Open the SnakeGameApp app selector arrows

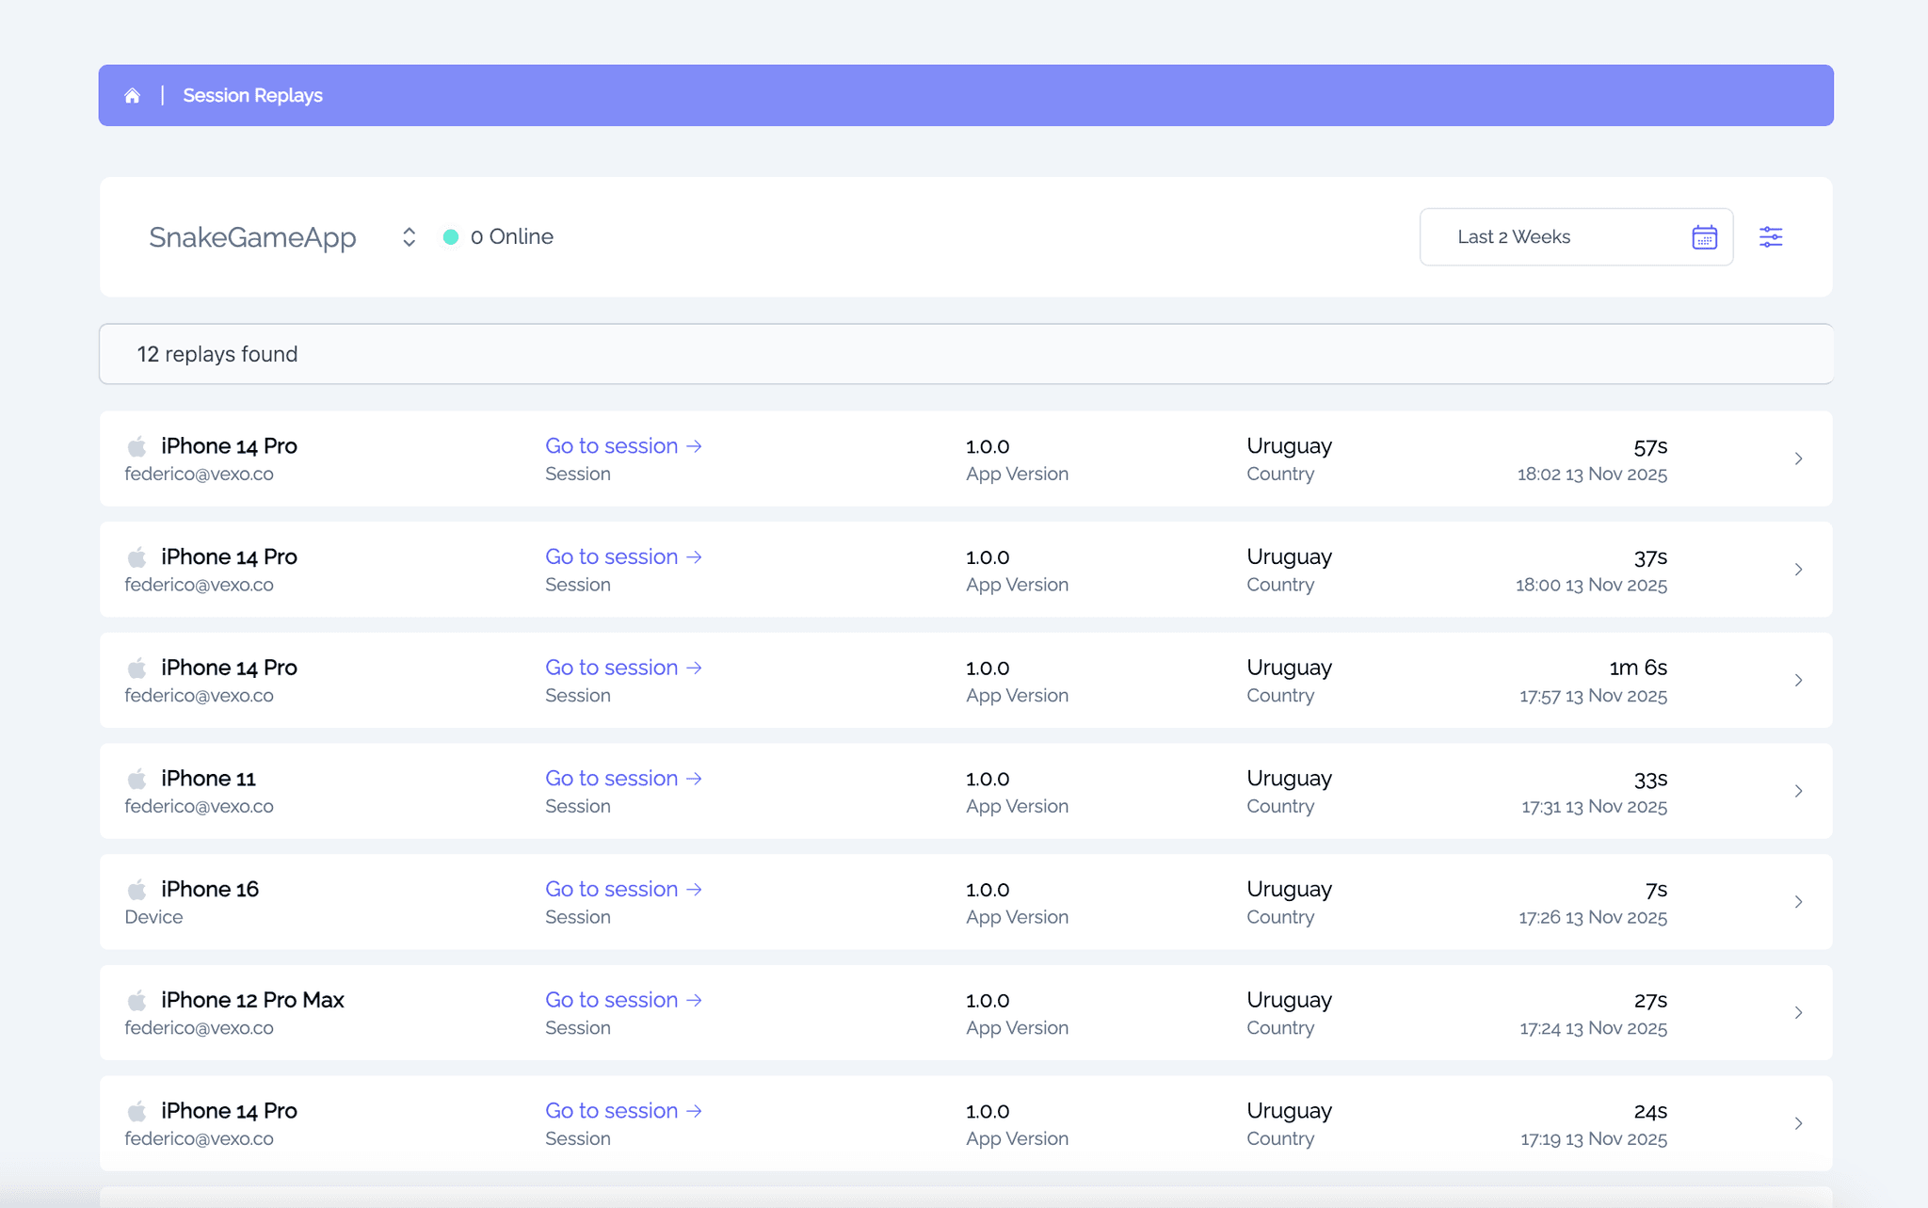[x=409, y=237]
